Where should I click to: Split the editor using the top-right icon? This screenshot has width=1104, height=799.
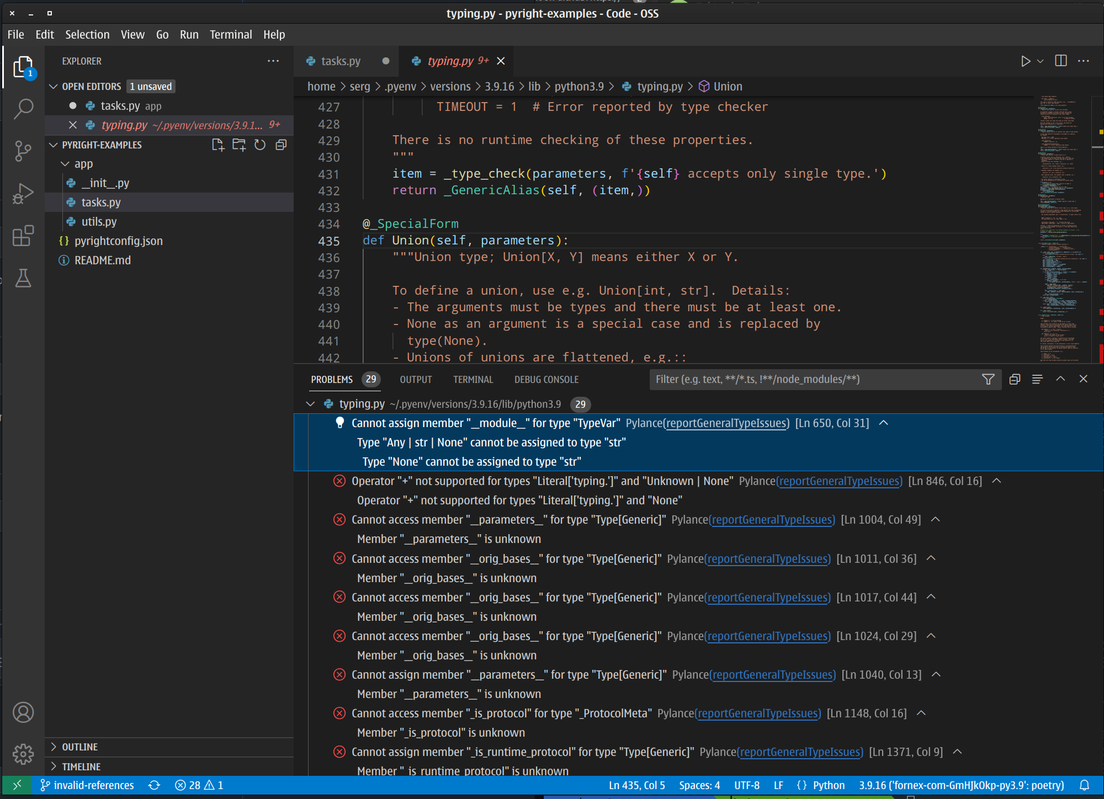coord(1061,61)
